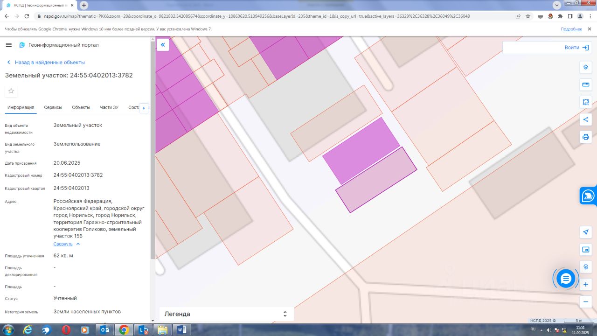Open a new browser tab
This screenshot has width=597, height=336.
coord(84,5)
